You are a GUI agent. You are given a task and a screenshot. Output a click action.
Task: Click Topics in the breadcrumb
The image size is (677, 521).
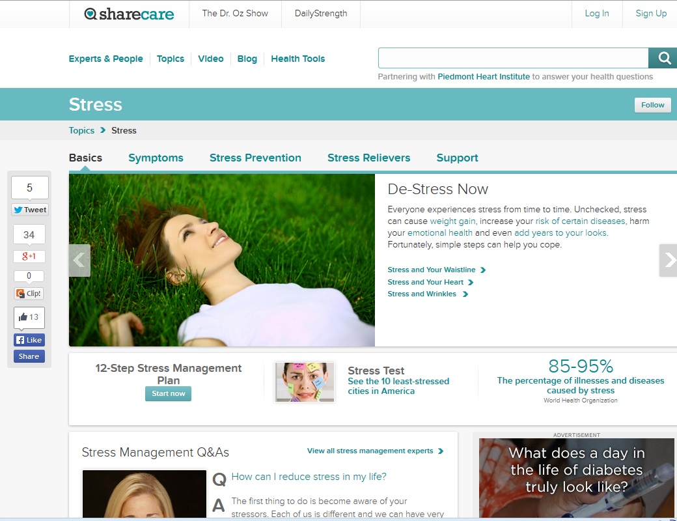click(x=81, y=130)
